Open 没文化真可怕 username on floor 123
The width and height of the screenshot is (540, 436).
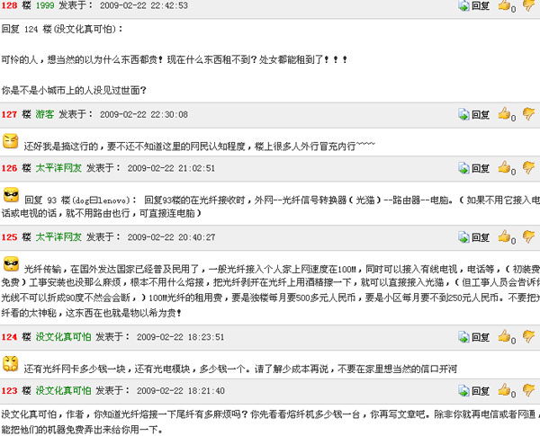pyautogui.click(x=63, y=390)
